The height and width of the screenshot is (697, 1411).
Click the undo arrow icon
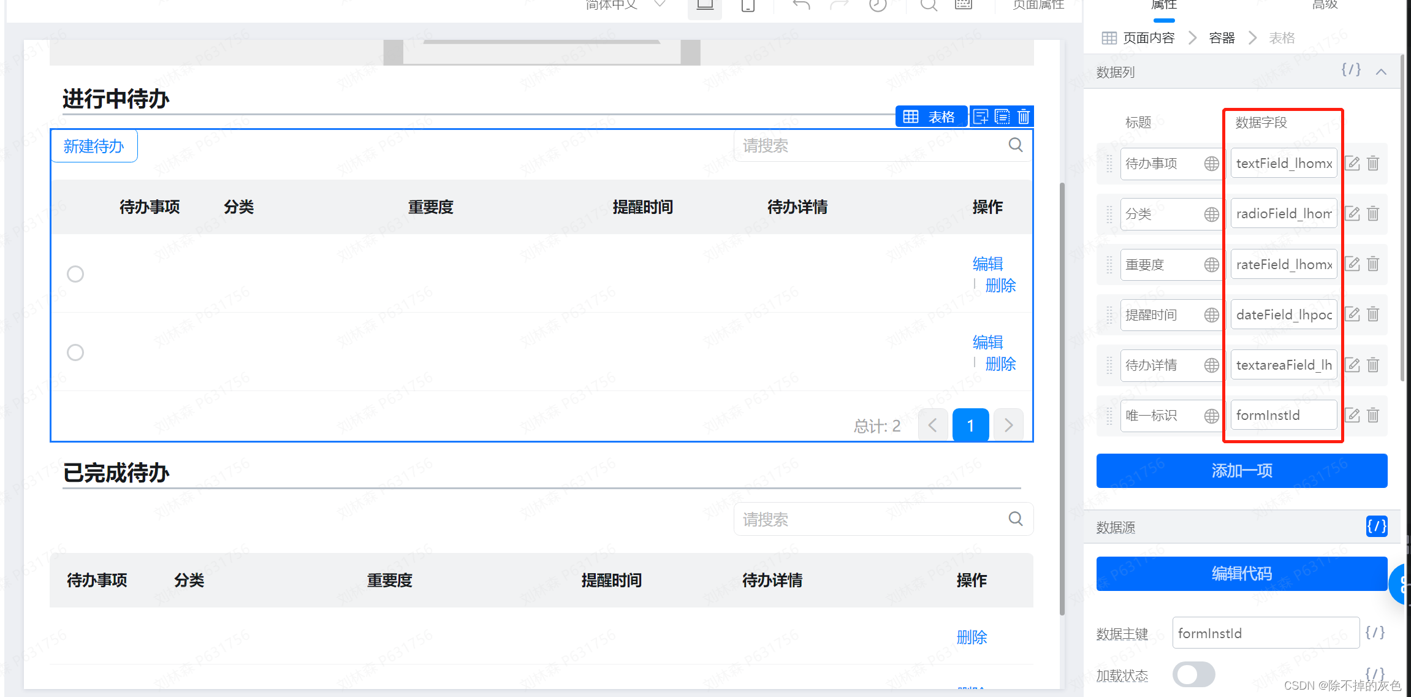pos(801,6)
